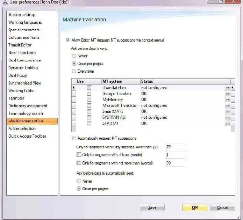Viewport: 243px width, 220px height.
Task: Enable SmartMATE Use checkbox
Action: click(x=89, y=111)
